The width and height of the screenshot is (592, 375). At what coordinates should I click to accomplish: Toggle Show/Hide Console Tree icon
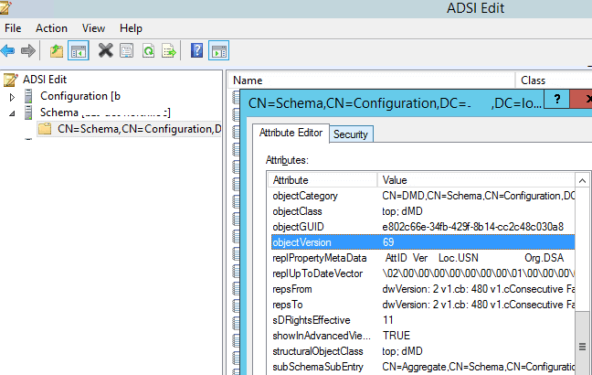pos(79,50)
